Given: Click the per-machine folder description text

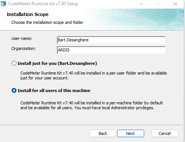Looking at the screenshot, I should tap(91, 105).
